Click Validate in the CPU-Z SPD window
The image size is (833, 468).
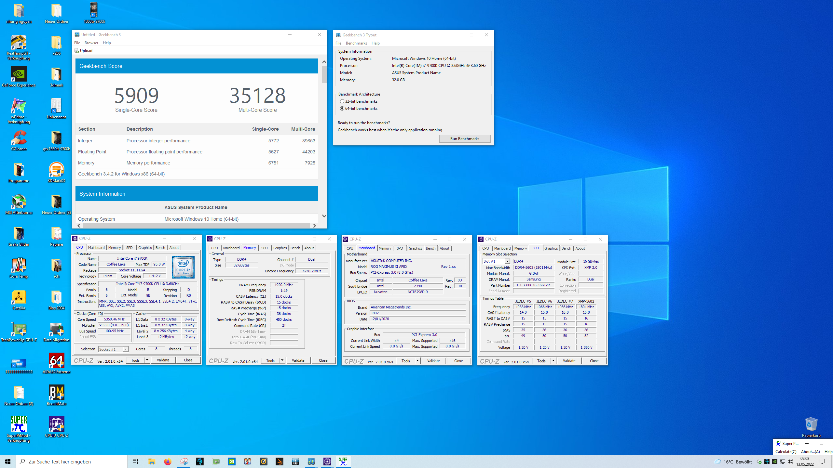click(569, 361)
